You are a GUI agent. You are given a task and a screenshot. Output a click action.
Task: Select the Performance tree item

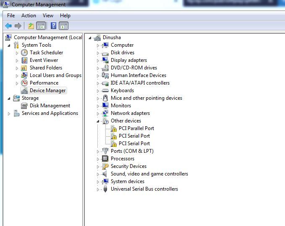pyautogui.click(x=44, y=83)
